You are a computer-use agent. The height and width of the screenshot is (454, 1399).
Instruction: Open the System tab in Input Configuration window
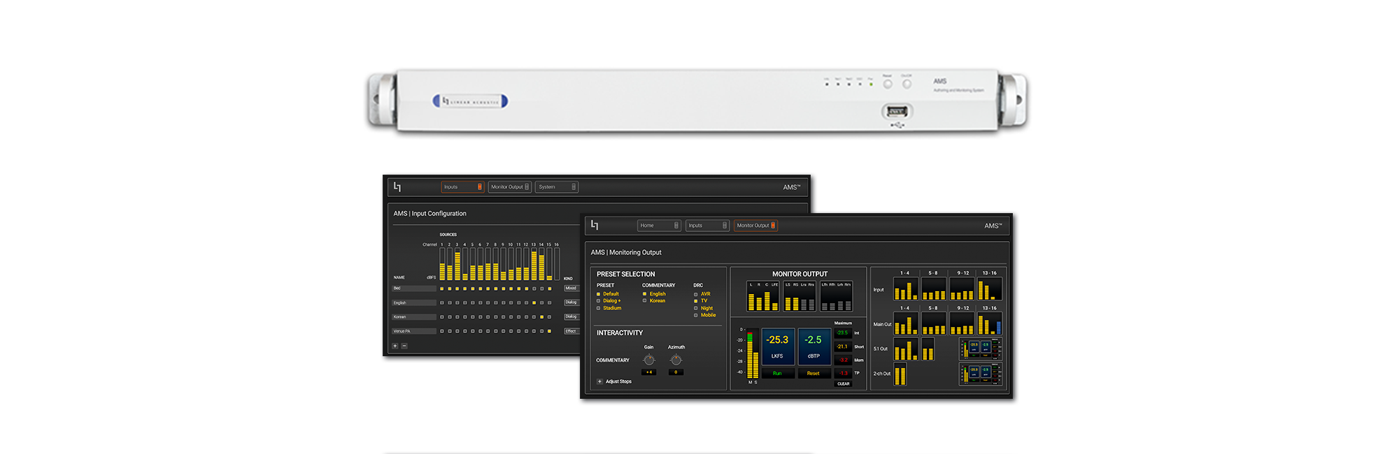coord(557,187)
